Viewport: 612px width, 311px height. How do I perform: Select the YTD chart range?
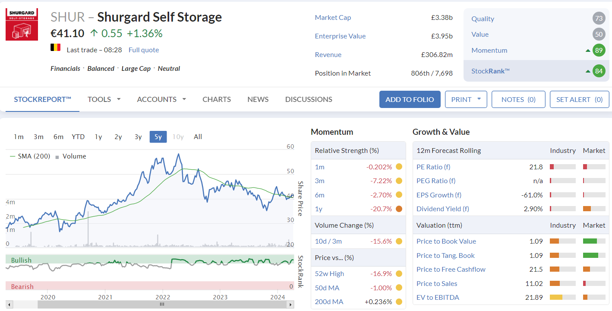[78, 137]
